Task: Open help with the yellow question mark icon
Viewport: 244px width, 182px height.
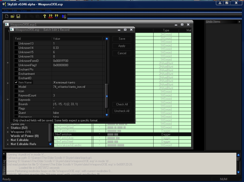Action: pos(45,16)
